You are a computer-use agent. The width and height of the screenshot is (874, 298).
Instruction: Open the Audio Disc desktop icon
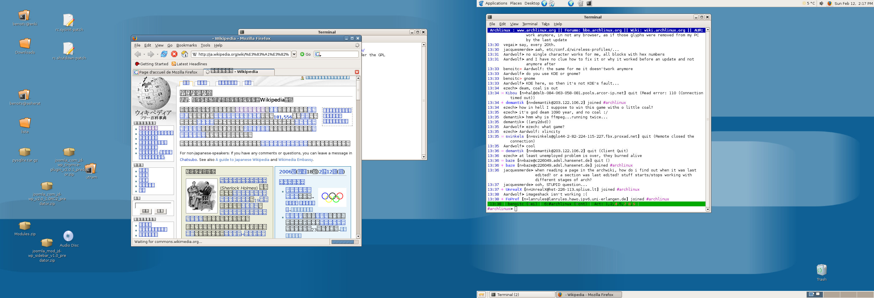[x=69, y=236]
